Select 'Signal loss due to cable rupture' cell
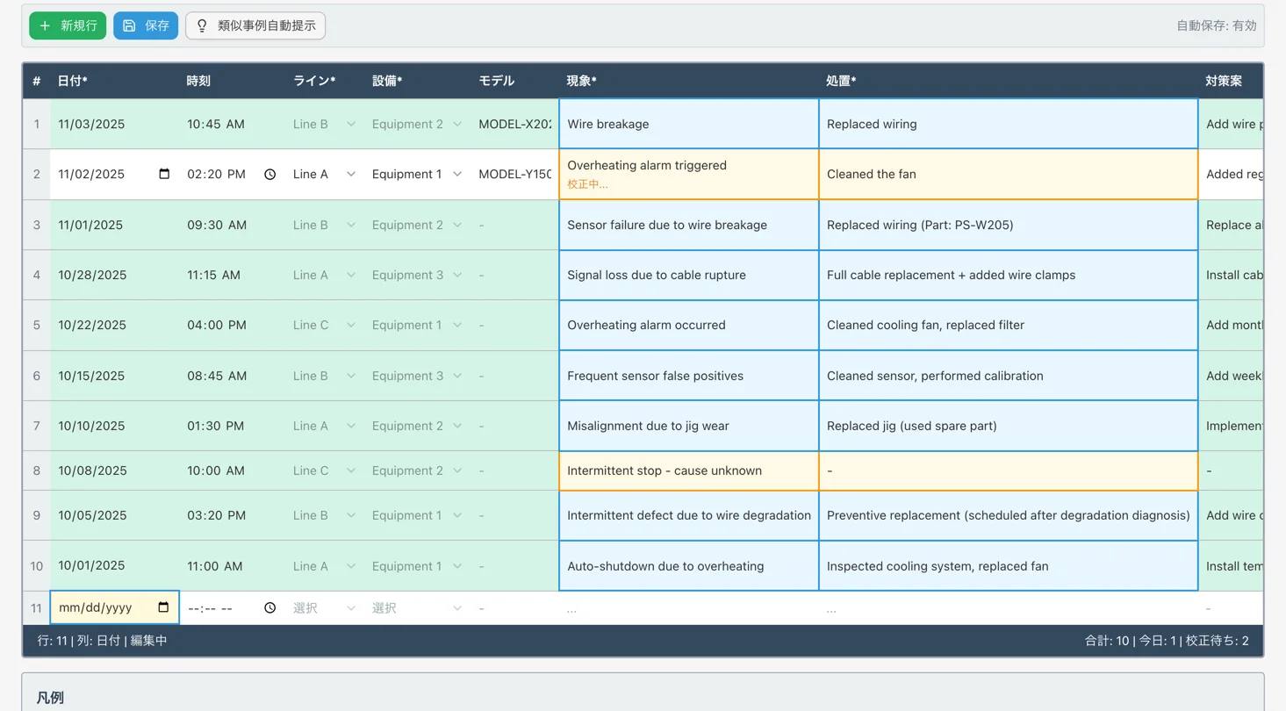The image size is (1286, 711). tap(689, 275)
